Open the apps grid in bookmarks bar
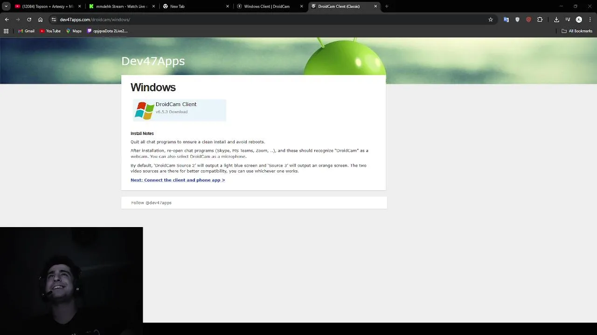The image size is (597, 335). click(6, 31)
